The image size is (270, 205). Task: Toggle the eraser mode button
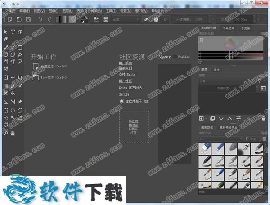(147, 19)
